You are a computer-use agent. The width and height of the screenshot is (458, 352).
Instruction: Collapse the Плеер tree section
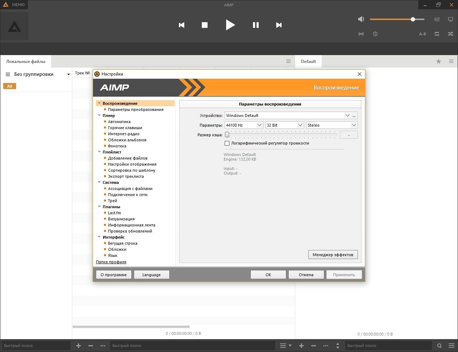(x=99, y=115)
